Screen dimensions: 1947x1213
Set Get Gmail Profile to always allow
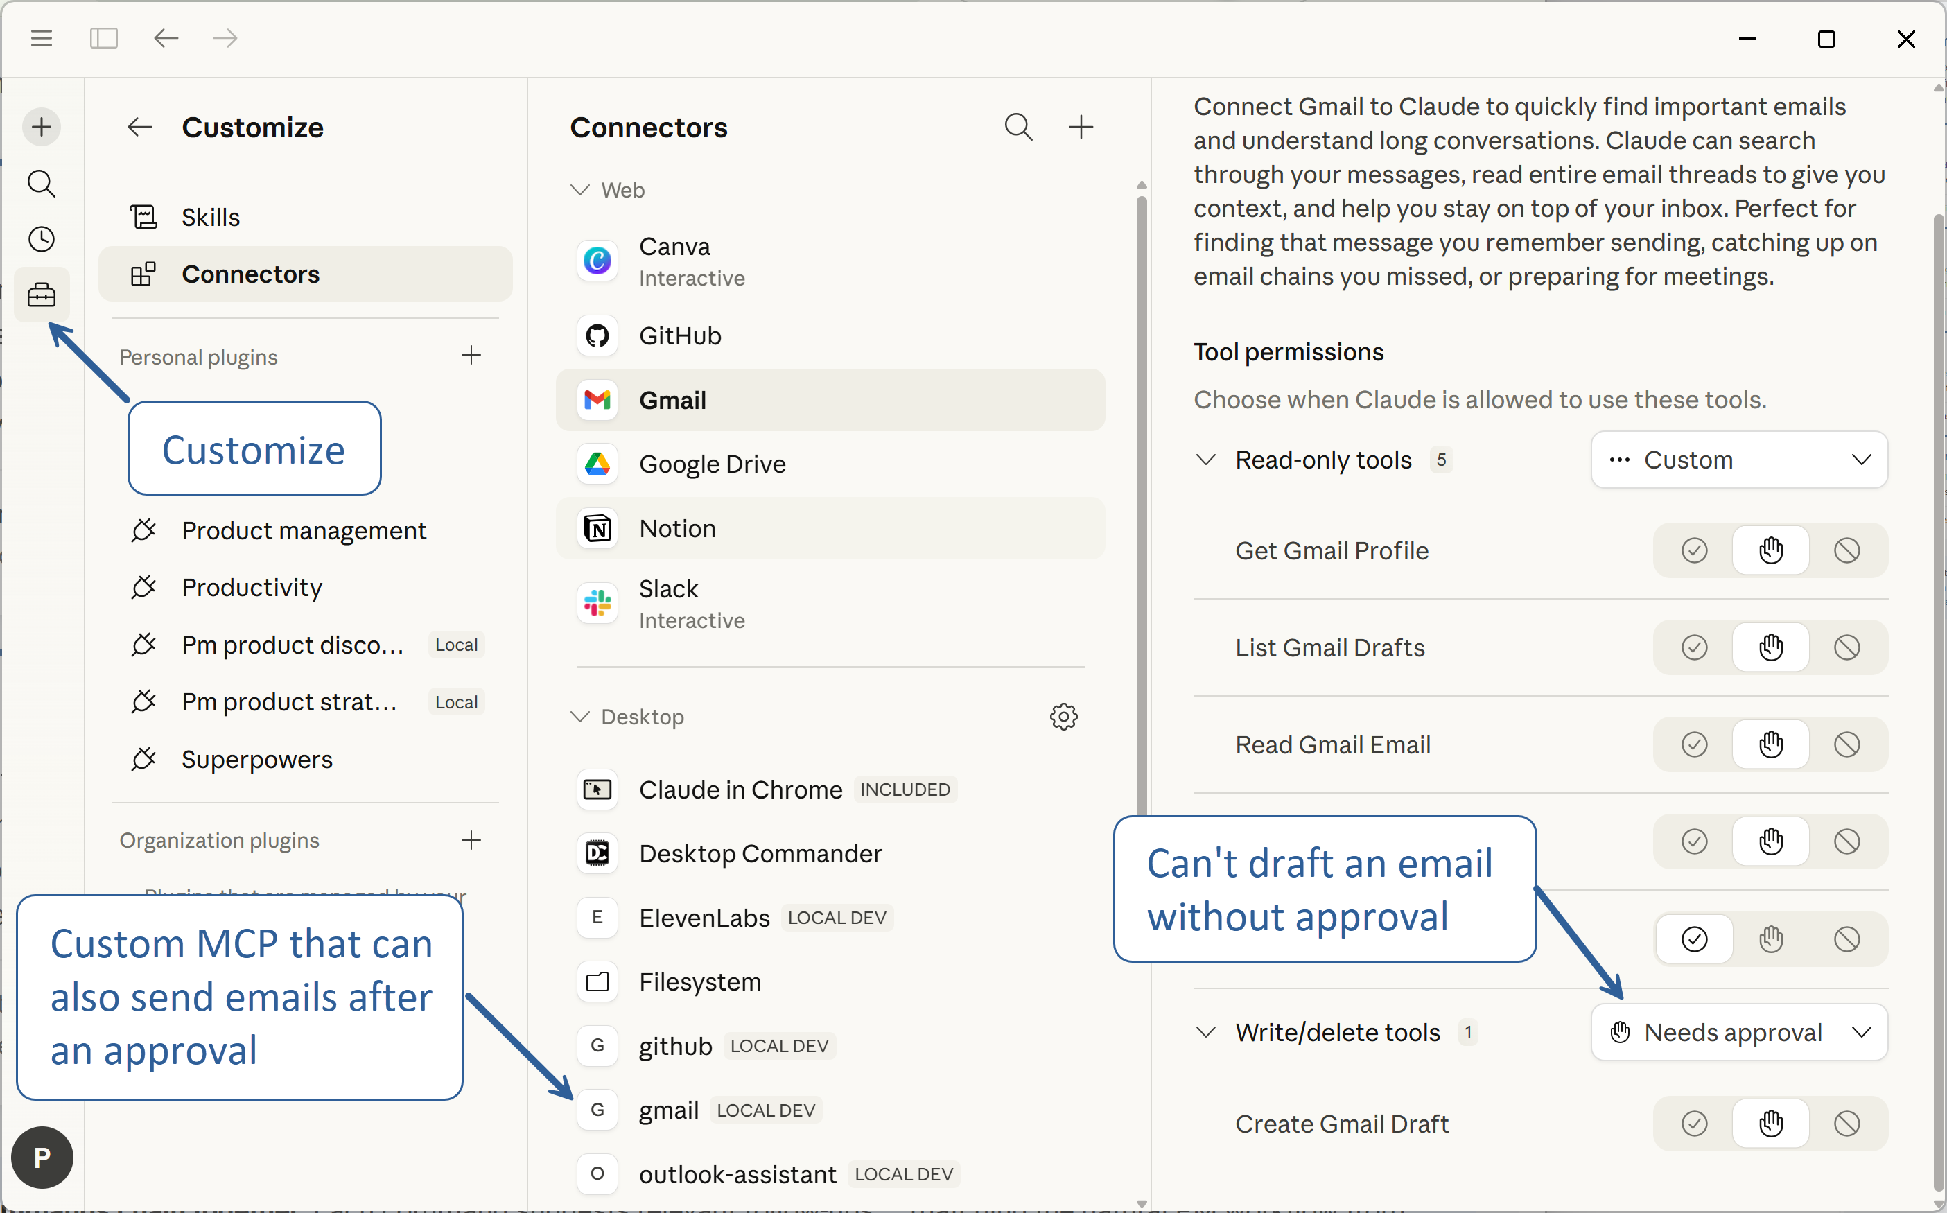[x=1693, y=550]
